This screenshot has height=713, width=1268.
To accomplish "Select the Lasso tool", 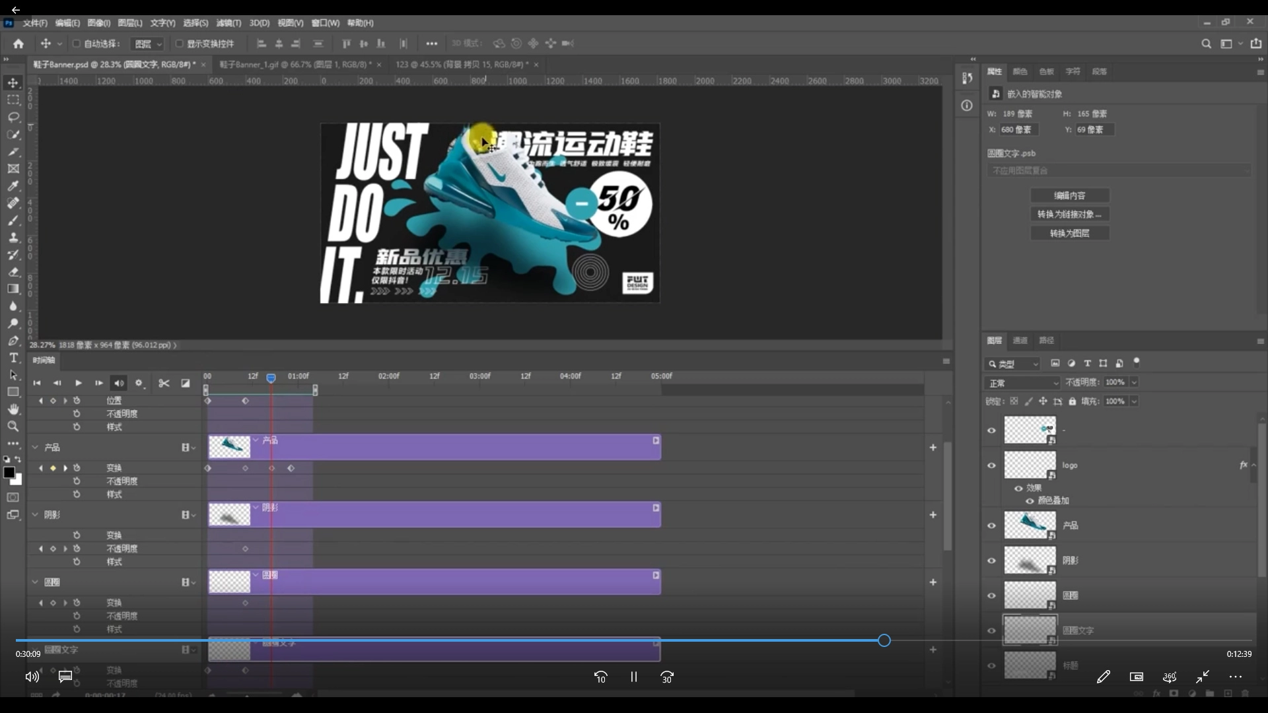I will (13, 118).
